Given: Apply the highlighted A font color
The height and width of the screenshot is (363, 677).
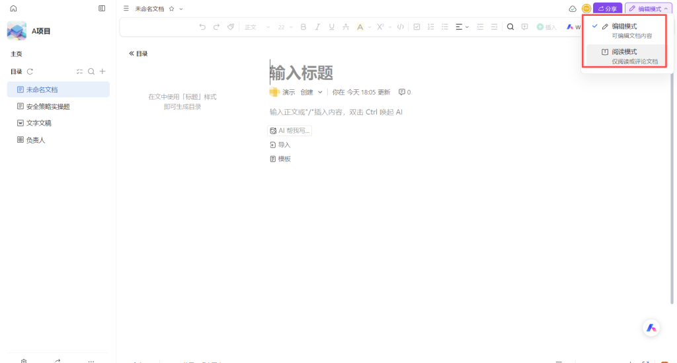Looking at the screenshot, I should tap(360, 27).
